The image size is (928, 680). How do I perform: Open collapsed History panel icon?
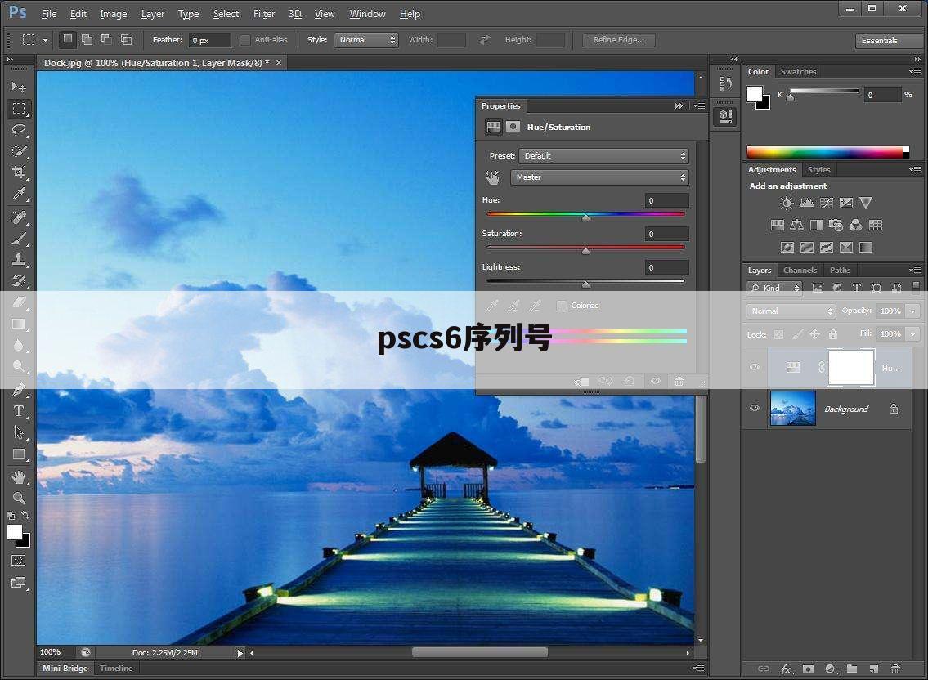click(x=725, y=83)
